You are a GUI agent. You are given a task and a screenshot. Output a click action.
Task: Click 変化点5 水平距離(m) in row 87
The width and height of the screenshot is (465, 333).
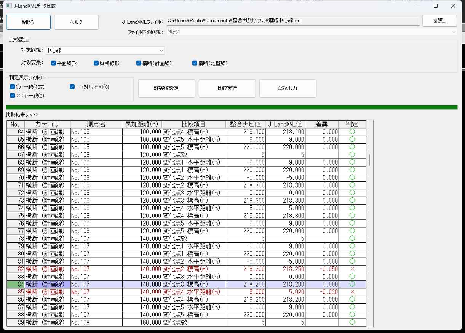click(194, 307)
